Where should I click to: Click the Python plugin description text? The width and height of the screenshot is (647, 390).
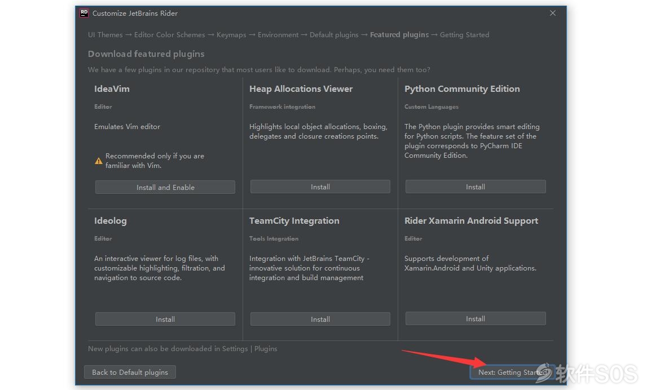[472, 141]
